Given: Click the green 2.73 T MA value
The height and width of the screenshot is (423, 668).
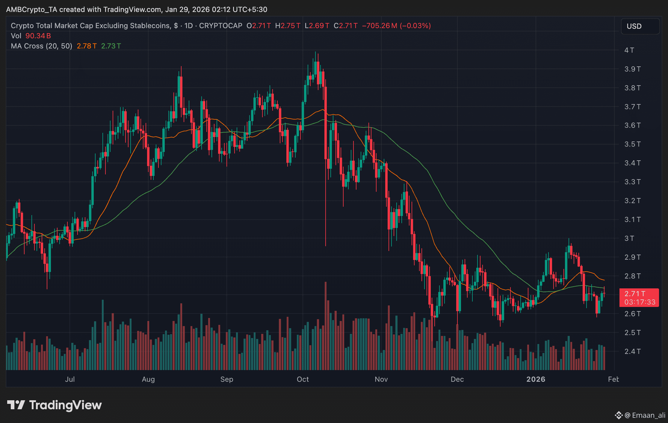Looking at the screenshot, I should click(x=111, y=46).
